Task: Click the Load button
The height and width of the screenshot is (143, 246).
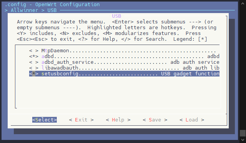Action: [192, 120]
